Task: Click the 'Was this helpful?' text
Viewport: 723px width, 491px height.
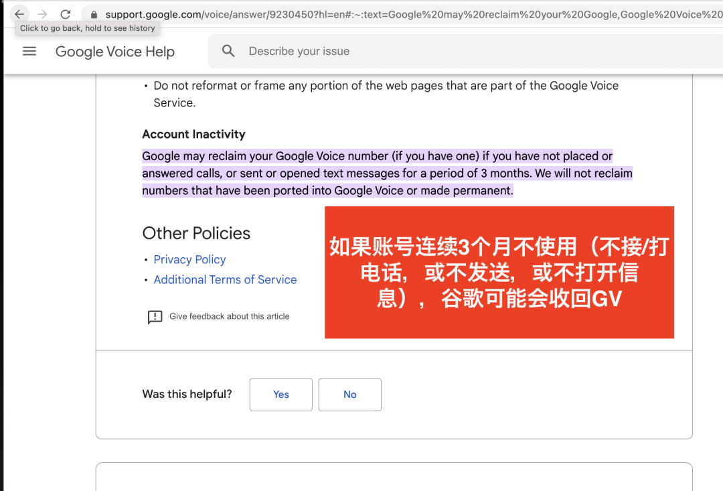Action: point(187,394)
